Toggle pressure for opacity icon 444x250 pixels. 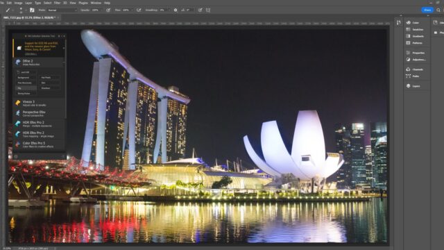coord(108,10)
